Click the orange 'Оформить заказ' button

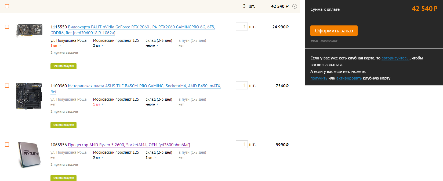pos(334,31)
